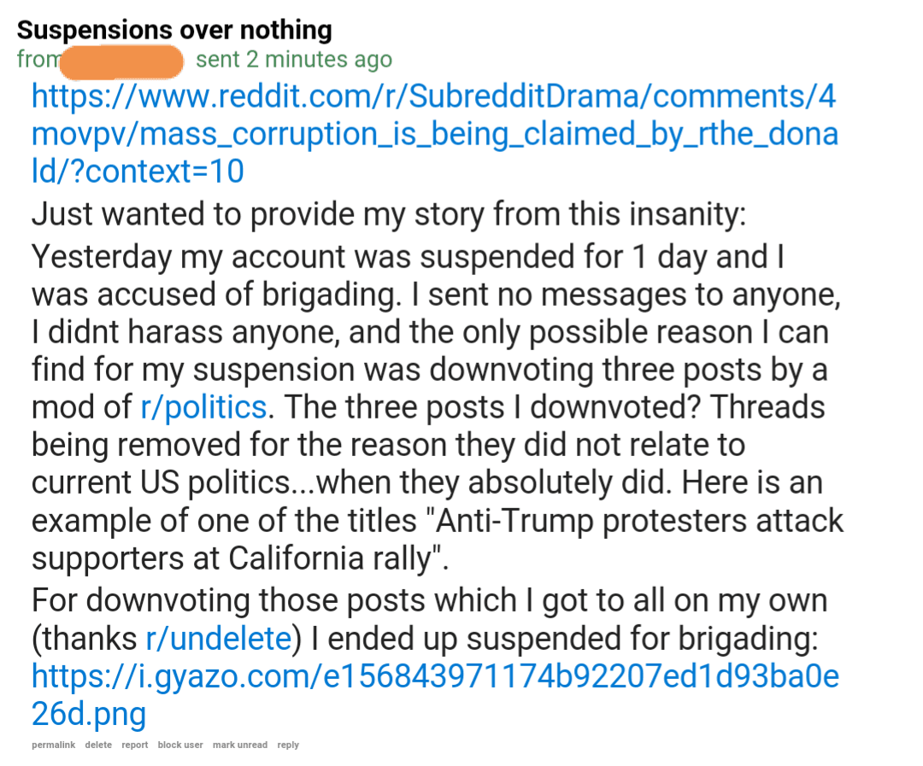Follow the r/politics subreddit link
Viewport: 923px width, 766px height.
pos(203,407)
